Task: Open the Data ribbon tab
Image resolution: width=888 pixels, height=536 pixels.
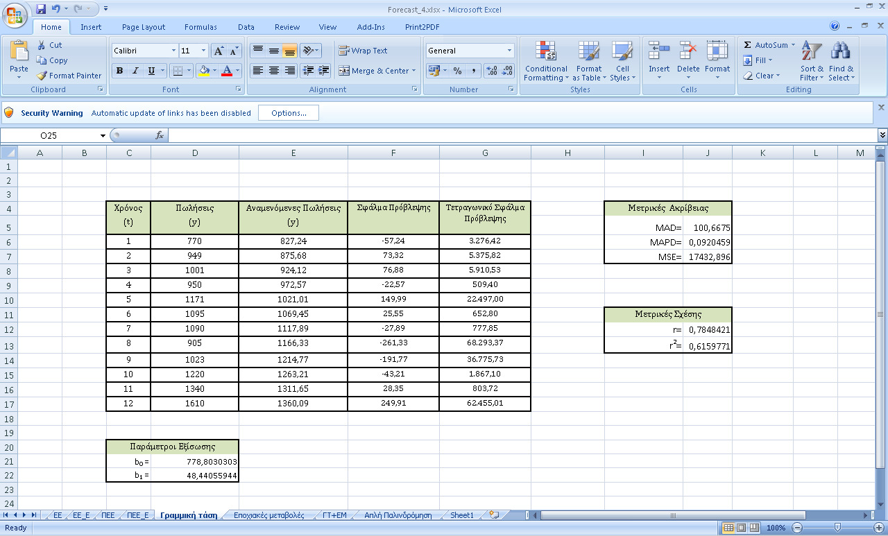Action: pyautogui.click(x=246, y=27)
